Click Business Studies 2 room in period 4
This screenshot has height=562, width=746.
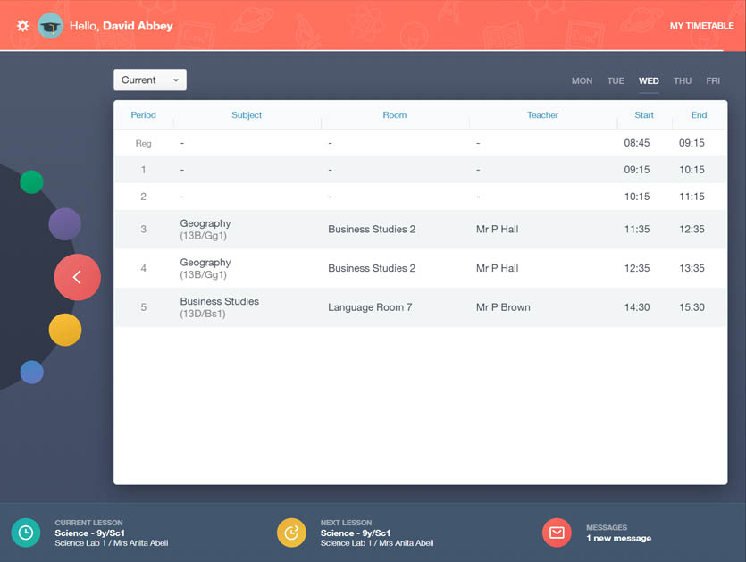(372, 268)
